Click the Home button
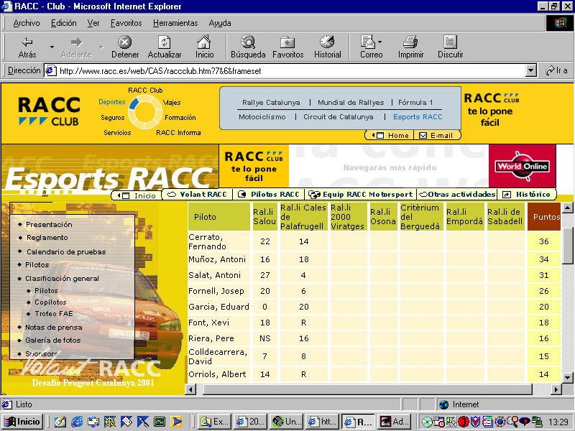575x431 pixels. [390, 135]
